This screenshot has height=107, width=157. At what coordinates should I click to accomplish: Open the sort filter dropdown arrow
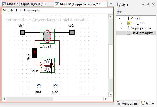tap(124, 12)
